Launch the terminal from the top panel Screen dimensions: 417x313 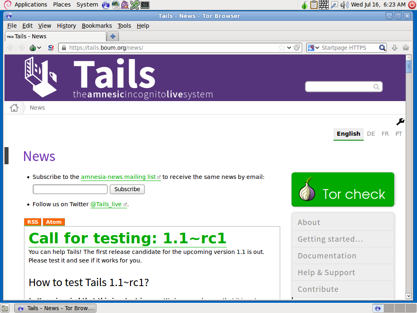[x=145, y=4]
